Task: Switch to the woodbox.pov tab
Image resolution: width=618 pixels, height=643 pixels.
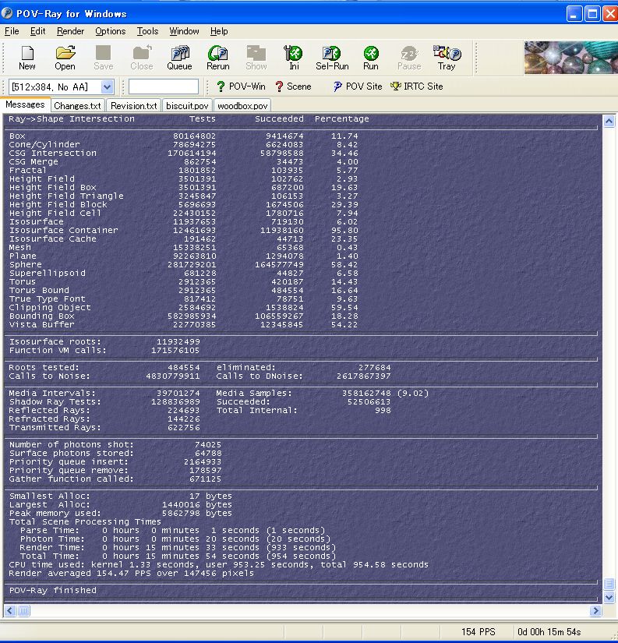Action: tap(242, 106)
